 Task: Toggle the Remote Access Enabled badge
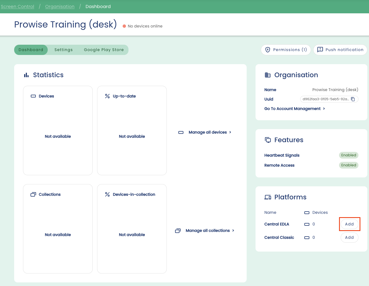[348, 165]
